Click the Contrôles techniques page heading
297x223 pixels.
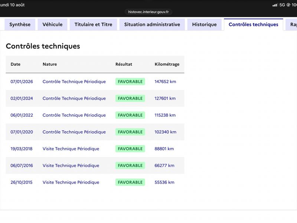[43, 46]
